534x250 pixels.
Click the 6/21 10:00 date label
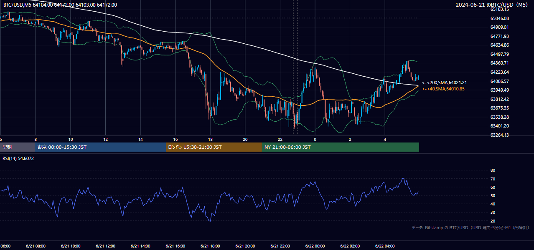tap(70, 246)
